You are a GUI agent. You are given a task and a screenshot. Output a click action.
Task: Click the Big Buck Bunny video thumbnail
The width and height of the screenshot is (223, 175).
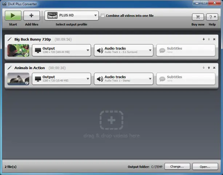(x=18, y=50)
